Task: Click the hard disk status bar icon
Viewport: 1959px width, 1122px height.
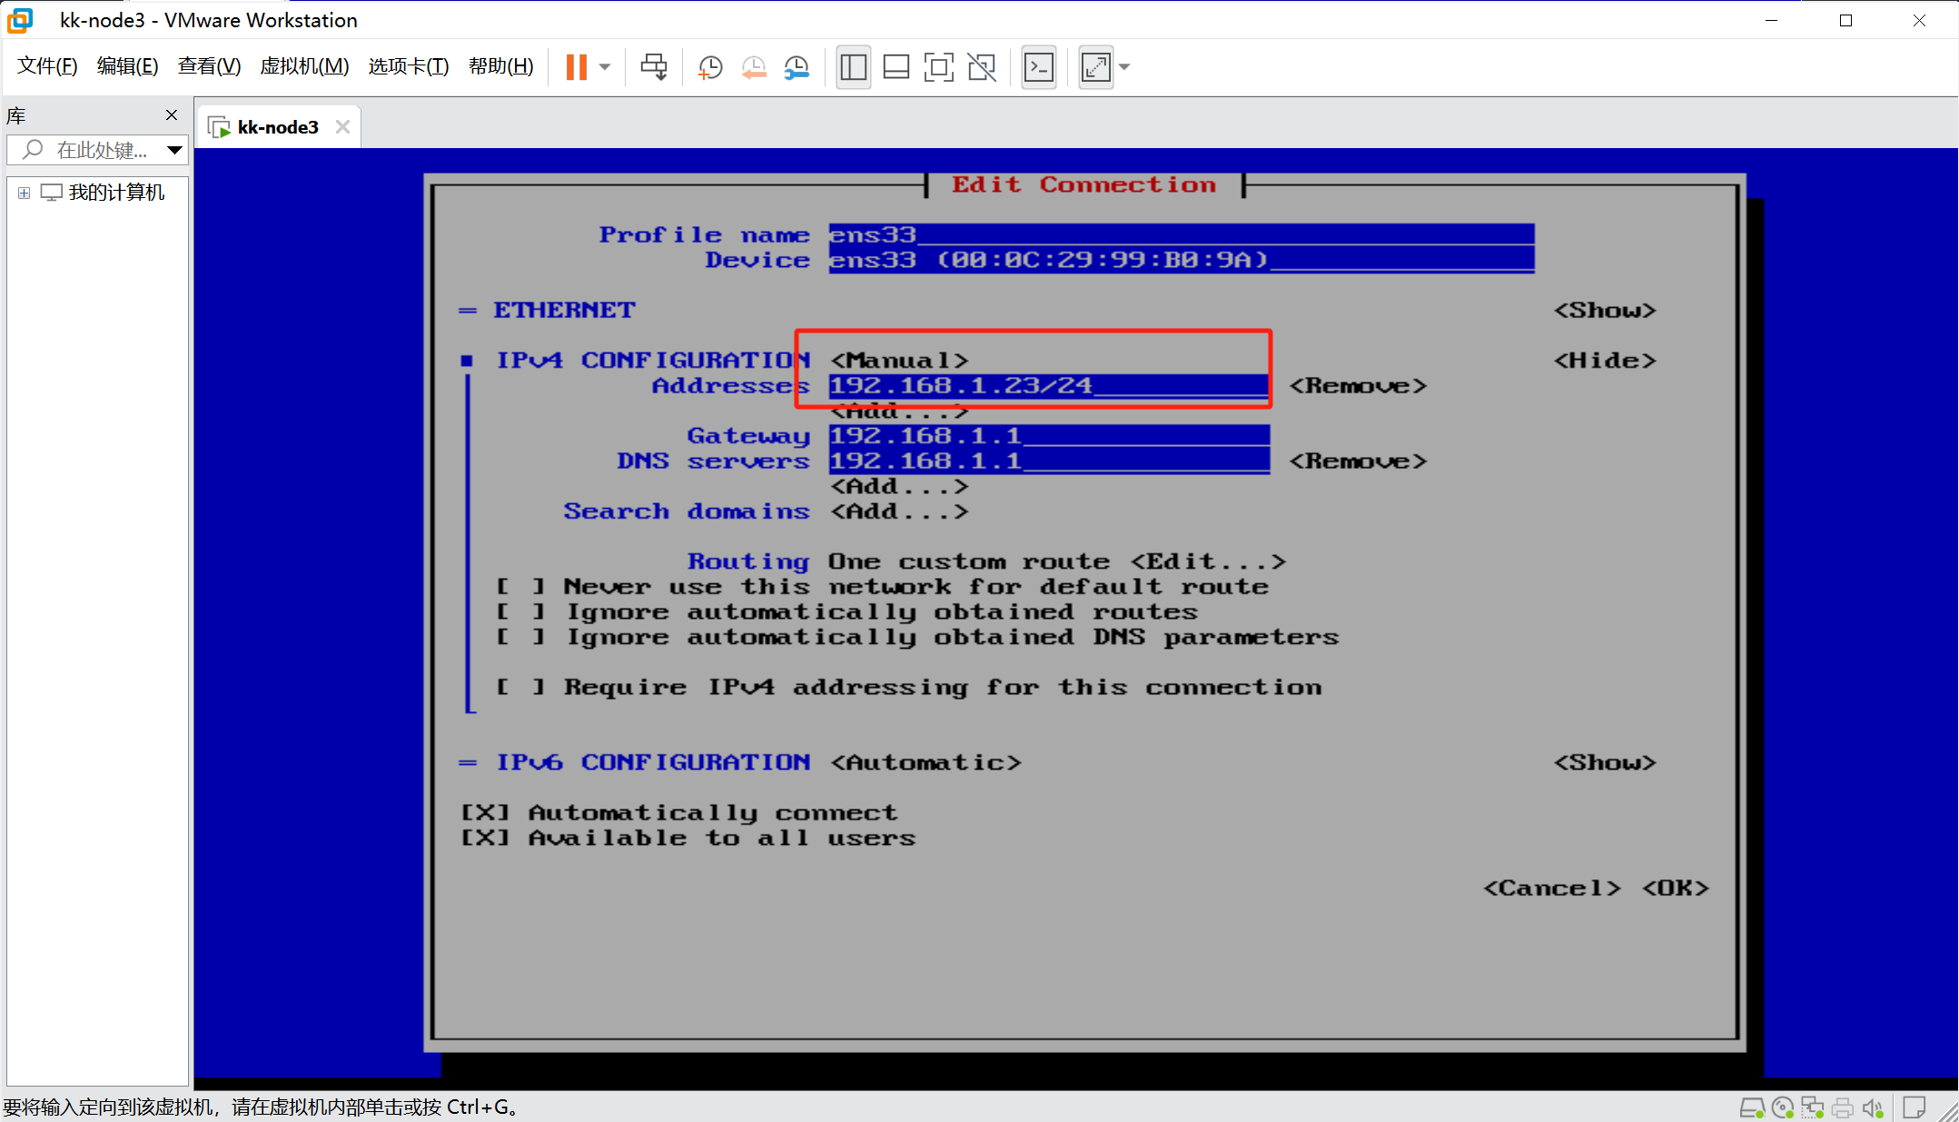Action: [1752, 1107]
